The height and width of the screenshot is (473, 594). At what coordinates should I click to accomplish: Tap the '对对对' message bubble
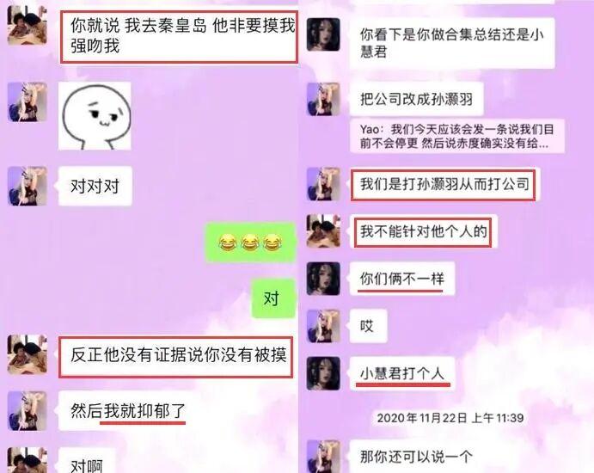point(95,186)
